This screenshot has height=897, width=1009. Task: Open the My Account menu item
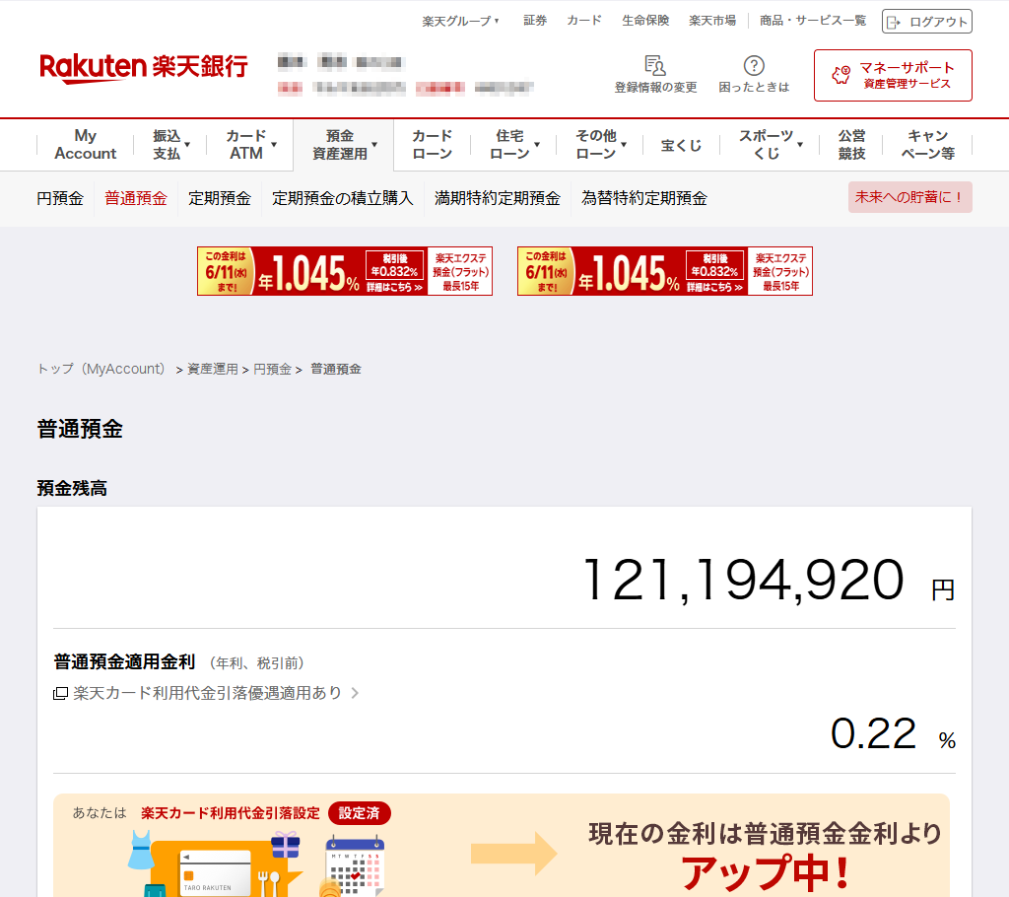(86, 145)
